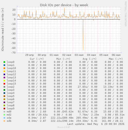The width and height of the screenshot is (128, 130).
Task: Click the 'loop9' legend label
Action: click(x=11, y=109)
